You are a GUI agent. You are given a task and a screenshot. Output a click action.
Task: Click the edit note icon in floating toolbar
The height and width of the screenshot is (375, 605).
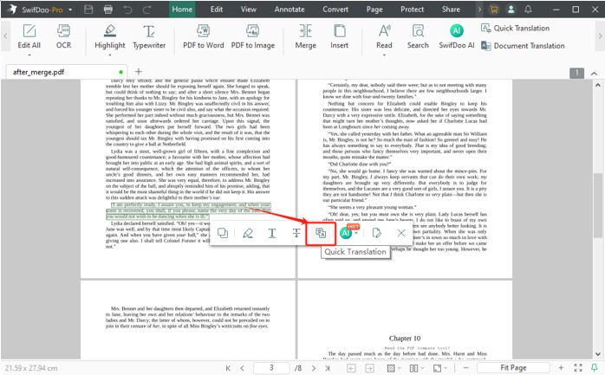[376, 233]
